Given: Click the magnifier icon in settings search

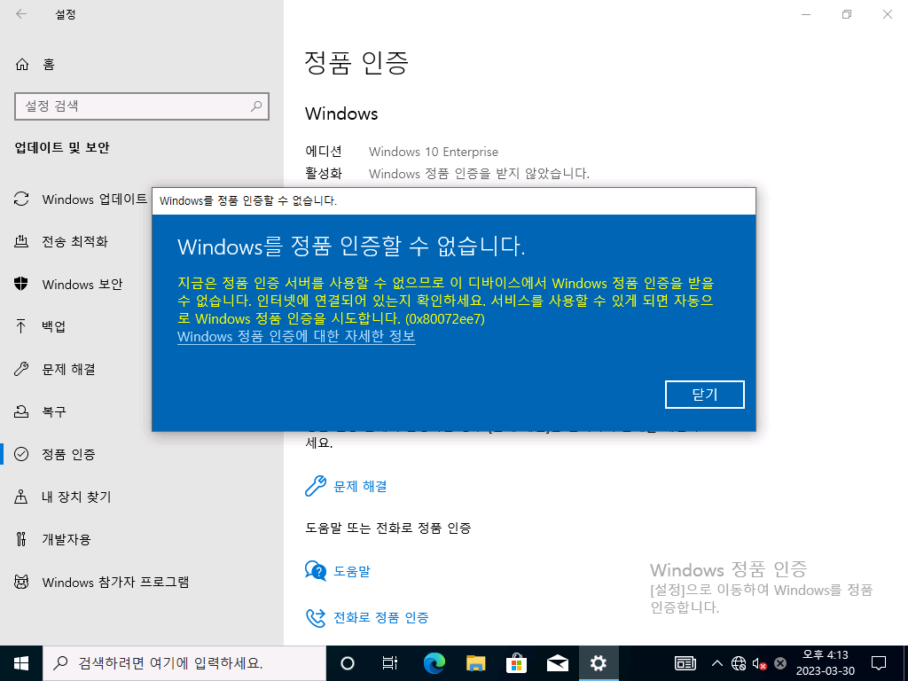Looking at the screenshot, I should (x=256, y=106).
